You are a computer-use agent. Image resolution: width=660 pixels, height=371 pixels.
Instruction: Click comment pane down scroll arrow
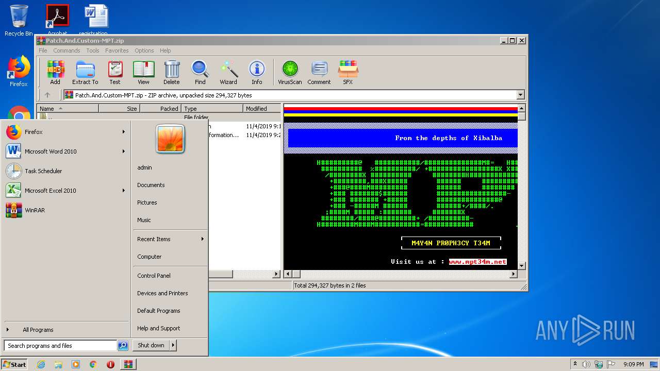521,266
